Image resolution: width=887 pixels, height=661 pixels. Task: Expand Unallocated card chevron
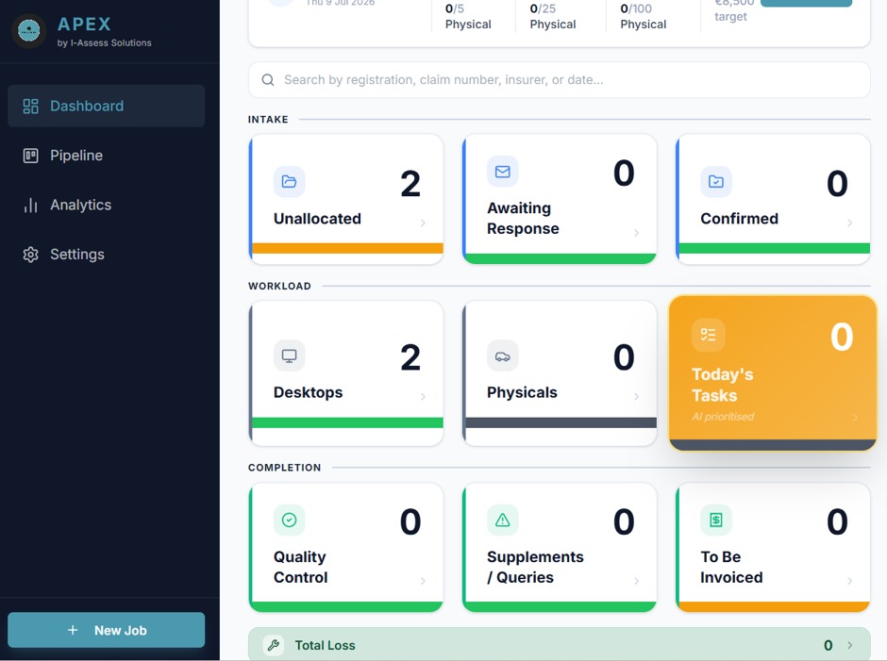(x=423, y=223)
